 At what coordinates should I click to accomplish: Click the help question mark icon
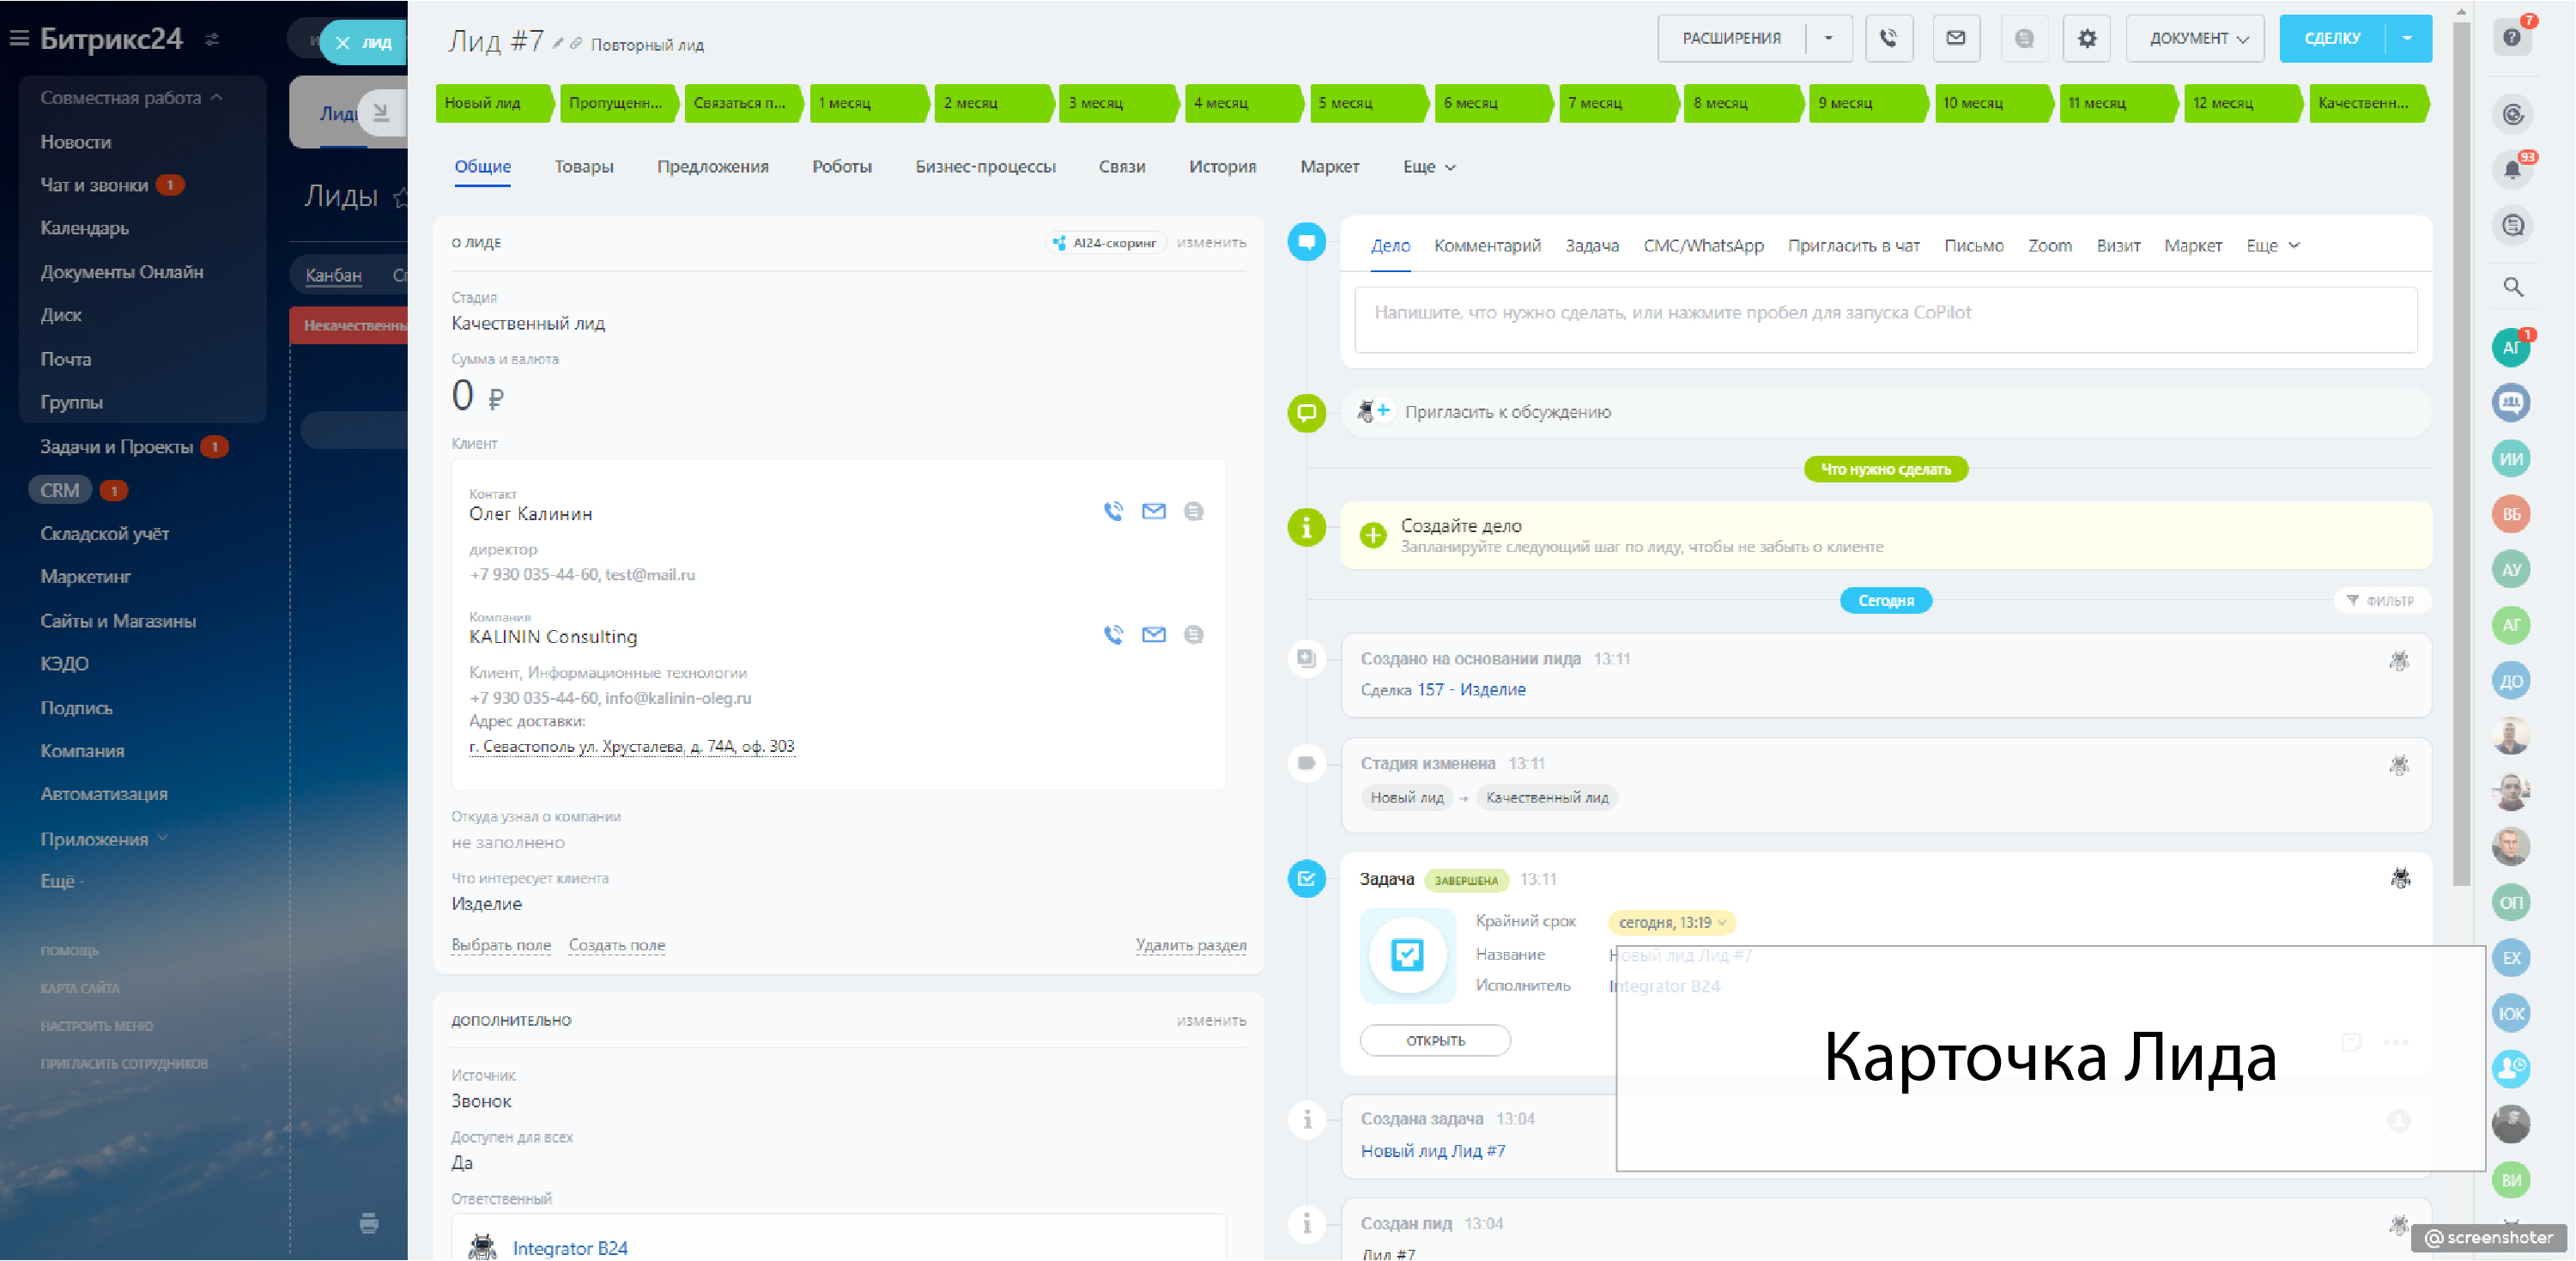coord(2511,38)
